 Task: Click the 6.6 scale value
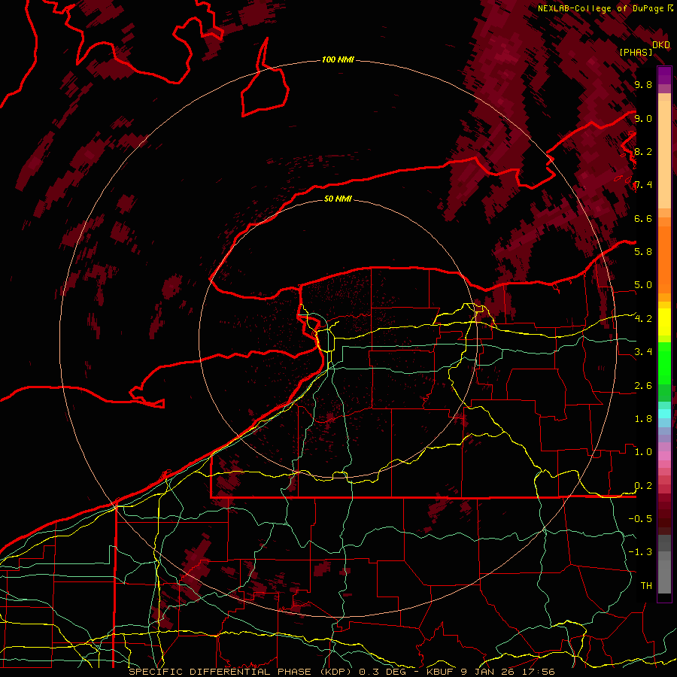click(643, 218)
